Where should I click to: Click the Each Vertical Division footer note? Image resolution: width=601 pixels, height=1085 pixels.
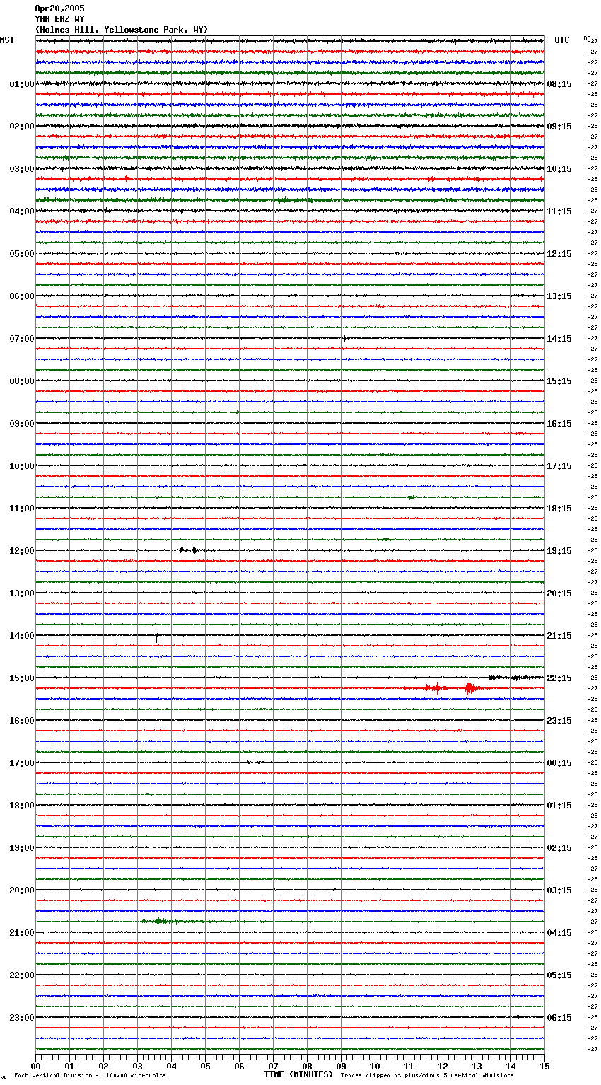[90, 1076]
